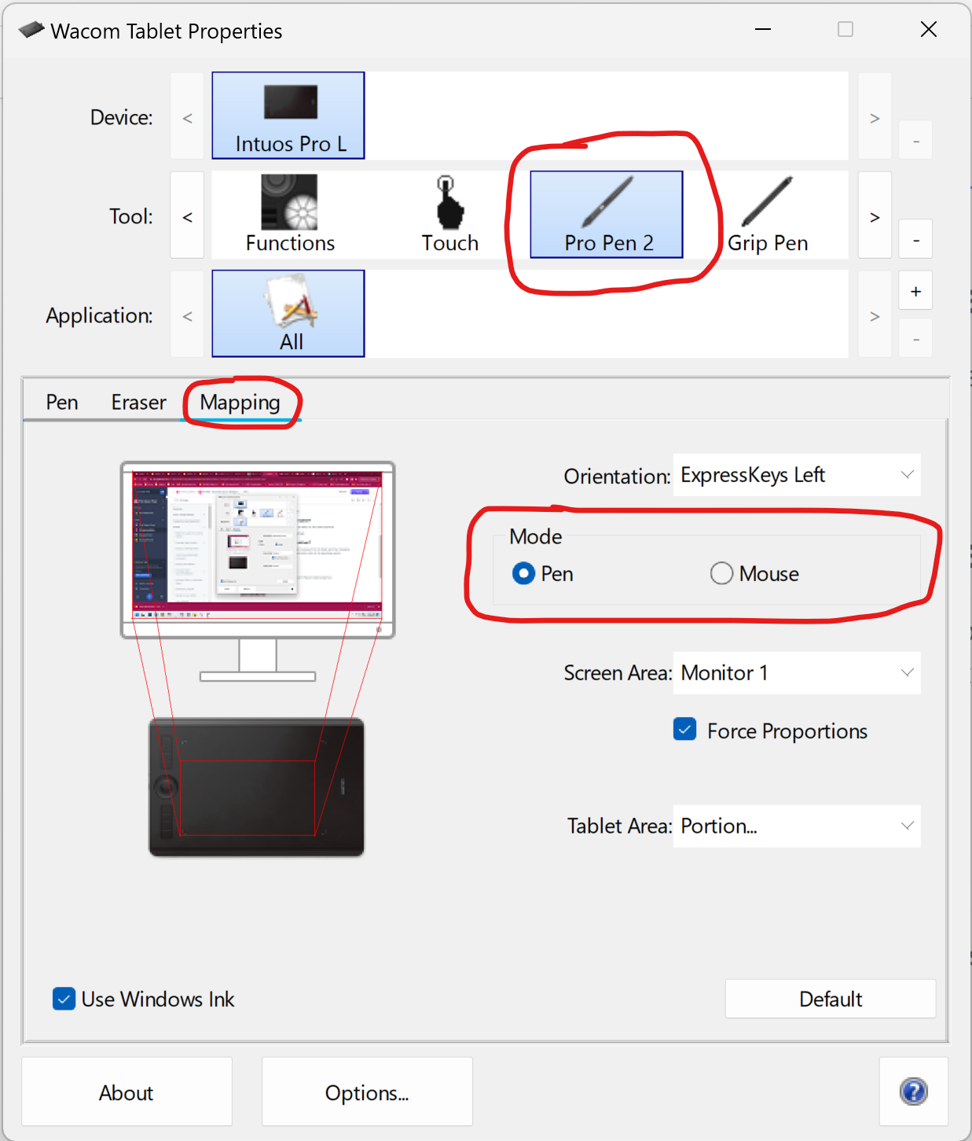Remove the selected device with minus button

point(915,141)
